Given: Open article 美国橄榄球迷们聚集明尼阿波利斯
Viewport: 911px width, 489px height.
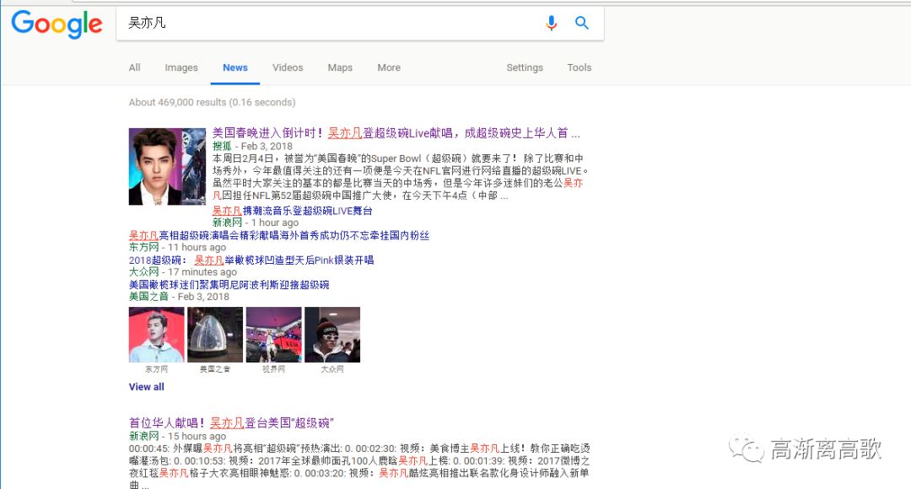Looking at the screenshot, I should (x=229, y=285).
